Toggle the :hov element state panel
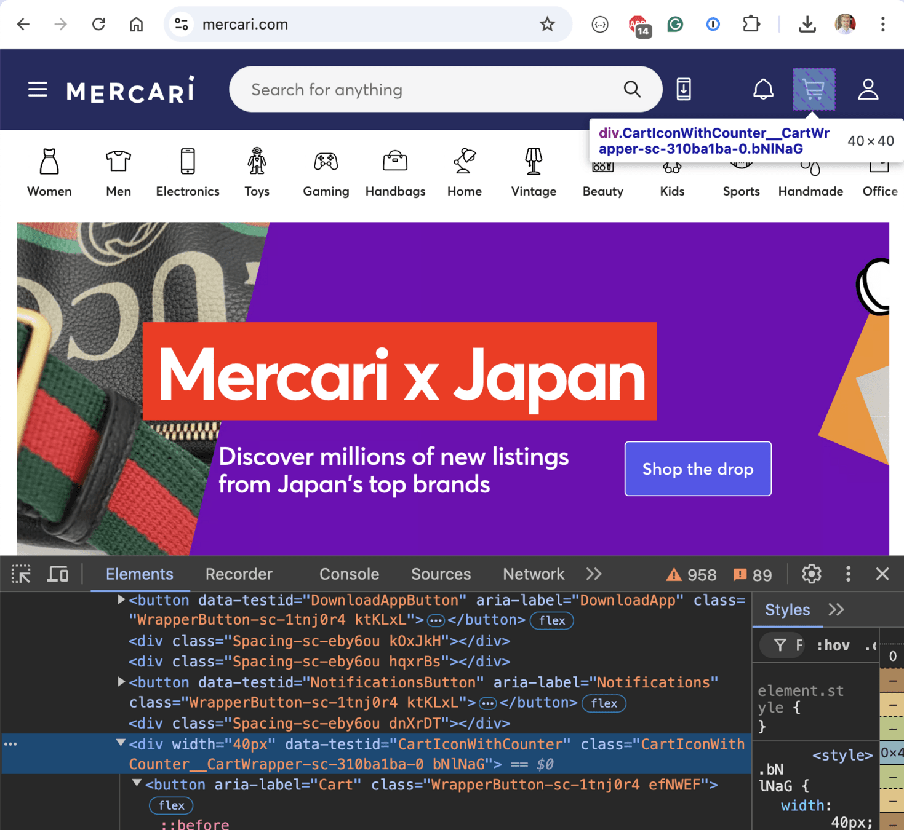Viewport: 904px width, 830px height. [x=833, y=646]
